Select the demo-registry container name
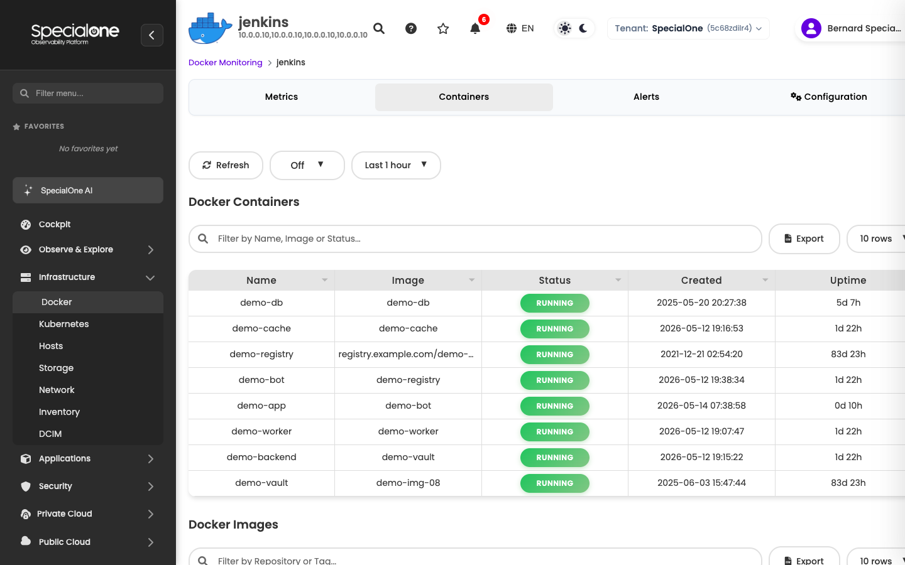Viewport: 905px width, 565px height. (261, 354)
